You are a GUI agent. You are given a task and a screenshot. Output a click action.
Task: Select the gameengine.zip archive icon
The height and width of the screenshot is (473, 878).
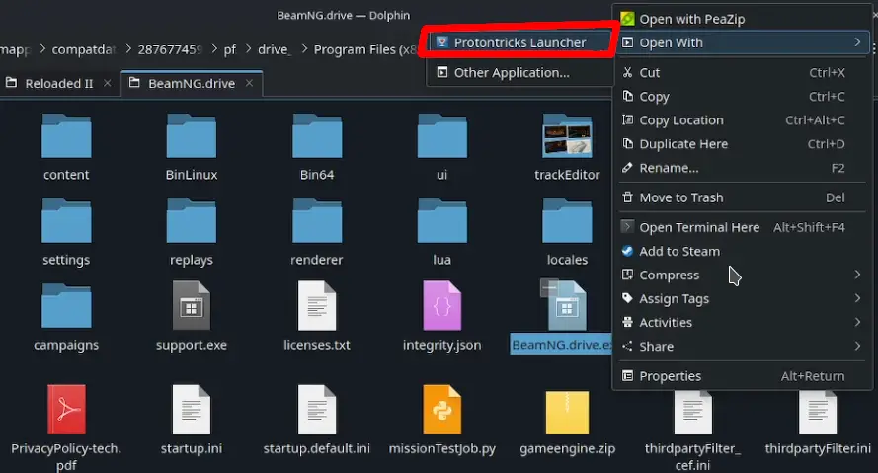(x=567, y=412)
